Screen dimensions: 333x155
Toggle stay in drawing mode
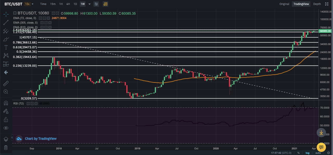click(x=6, y=111)
